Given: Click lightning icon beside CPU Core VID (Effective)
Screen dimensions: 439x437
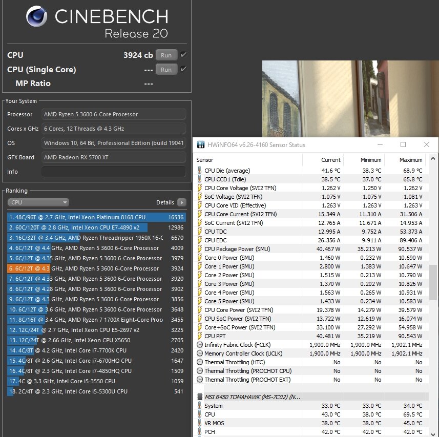Looking at the screenshot, I should (x=200, y=205).
